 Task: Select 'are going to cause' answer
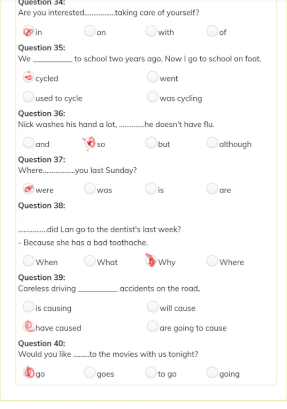coord(153,326)
